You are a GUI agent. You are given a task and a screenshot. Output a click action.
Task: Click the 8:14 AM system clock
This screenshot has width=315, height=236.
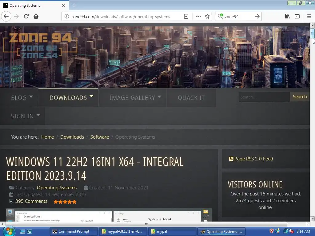click(x=303, y=231)
